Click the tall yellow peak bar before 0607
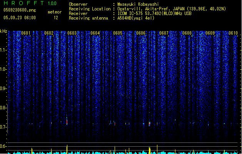 pyautogui.click(x=157, y=149)
